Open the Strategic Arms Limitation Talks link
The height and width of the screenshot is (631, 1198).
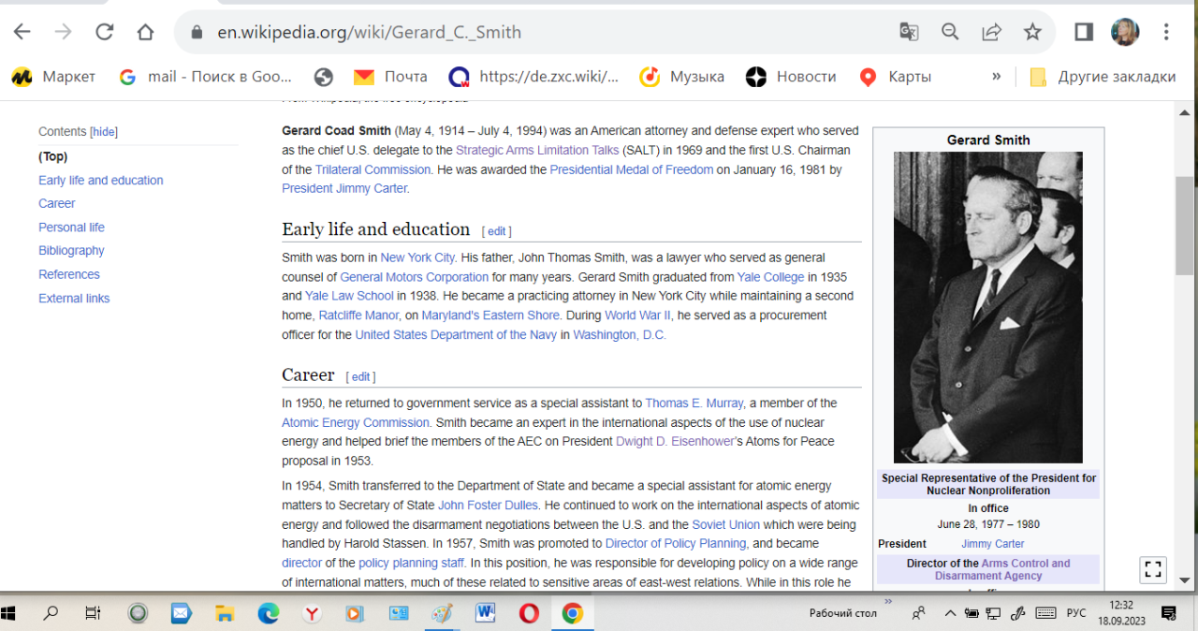537,150
